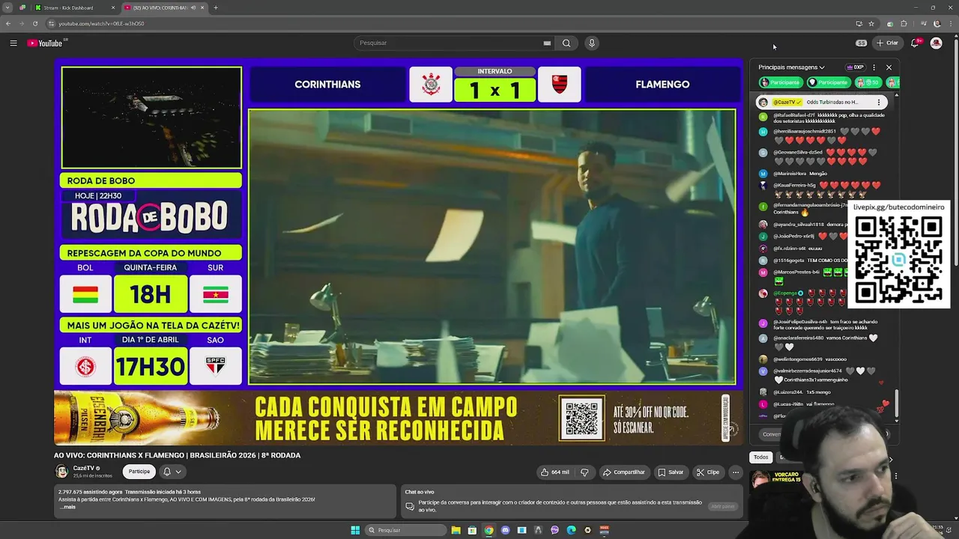The height and width of the screenshot is (539, 959).
Task: Create a clip with Clipe button
Action: [x=707, y=472]
